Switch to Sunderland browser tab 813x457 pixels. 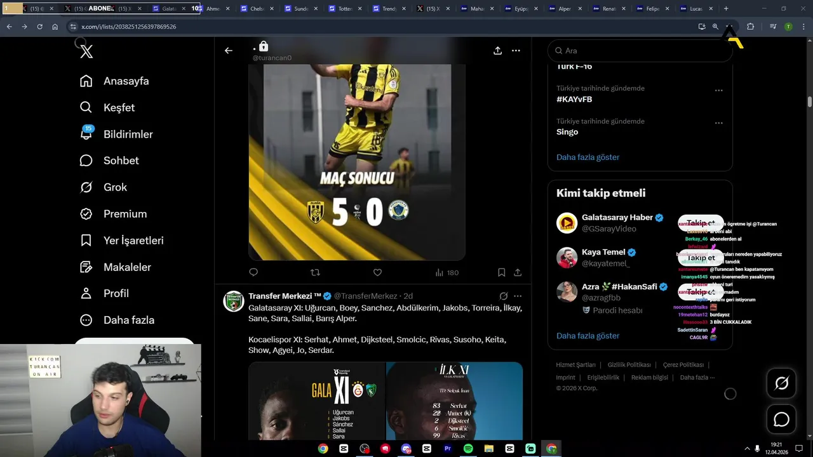(x=300, y=9)
